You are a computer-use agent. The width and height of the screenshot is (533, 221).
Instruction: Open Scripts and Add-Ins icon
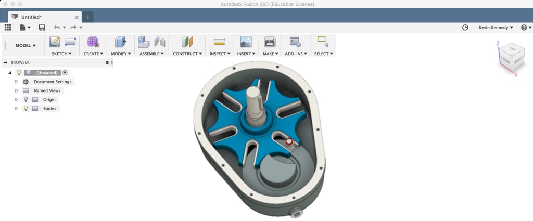click(295, 42)
